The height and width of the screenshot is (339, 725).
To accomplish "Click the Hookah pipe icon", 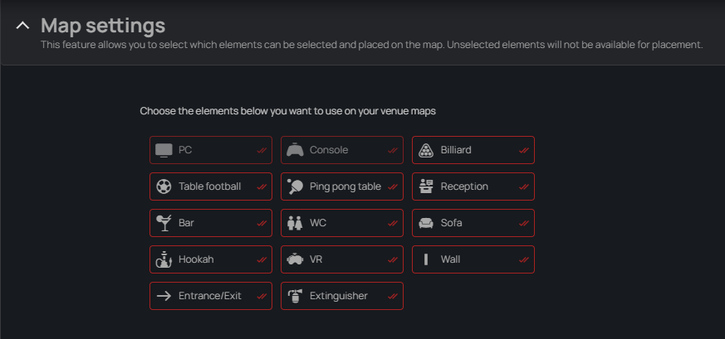I will click(x=164, y=259).
